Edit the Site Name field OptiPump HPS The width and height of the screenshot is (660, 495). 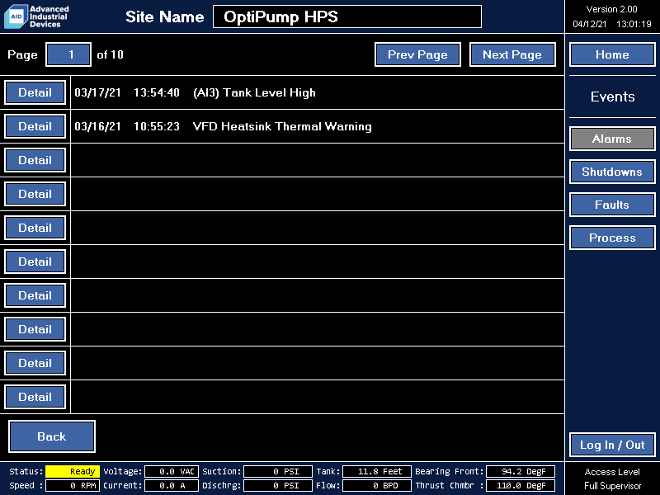[347, 16]
